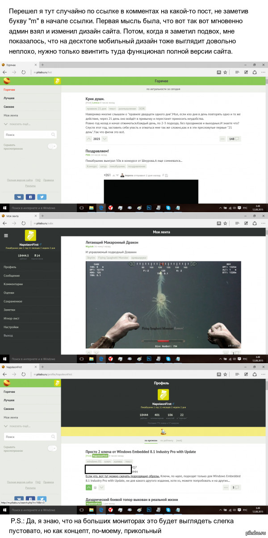Upvote the "Крик души." post

88,139
